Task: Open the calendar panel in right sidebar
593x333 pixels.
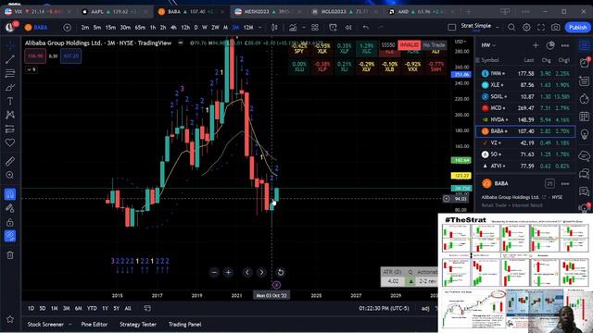Action: coord(585,117)
